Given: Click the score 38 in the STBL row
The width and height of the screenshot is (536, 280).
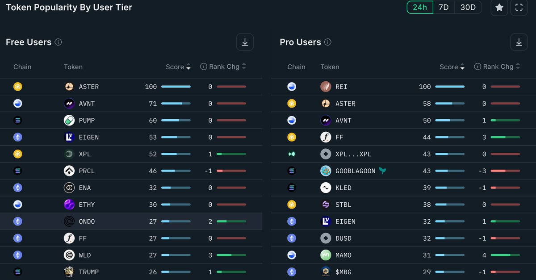Looking at the screenshot, I should 427,205.
